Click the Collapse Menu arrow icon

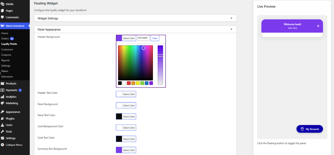tap(2, 145)
